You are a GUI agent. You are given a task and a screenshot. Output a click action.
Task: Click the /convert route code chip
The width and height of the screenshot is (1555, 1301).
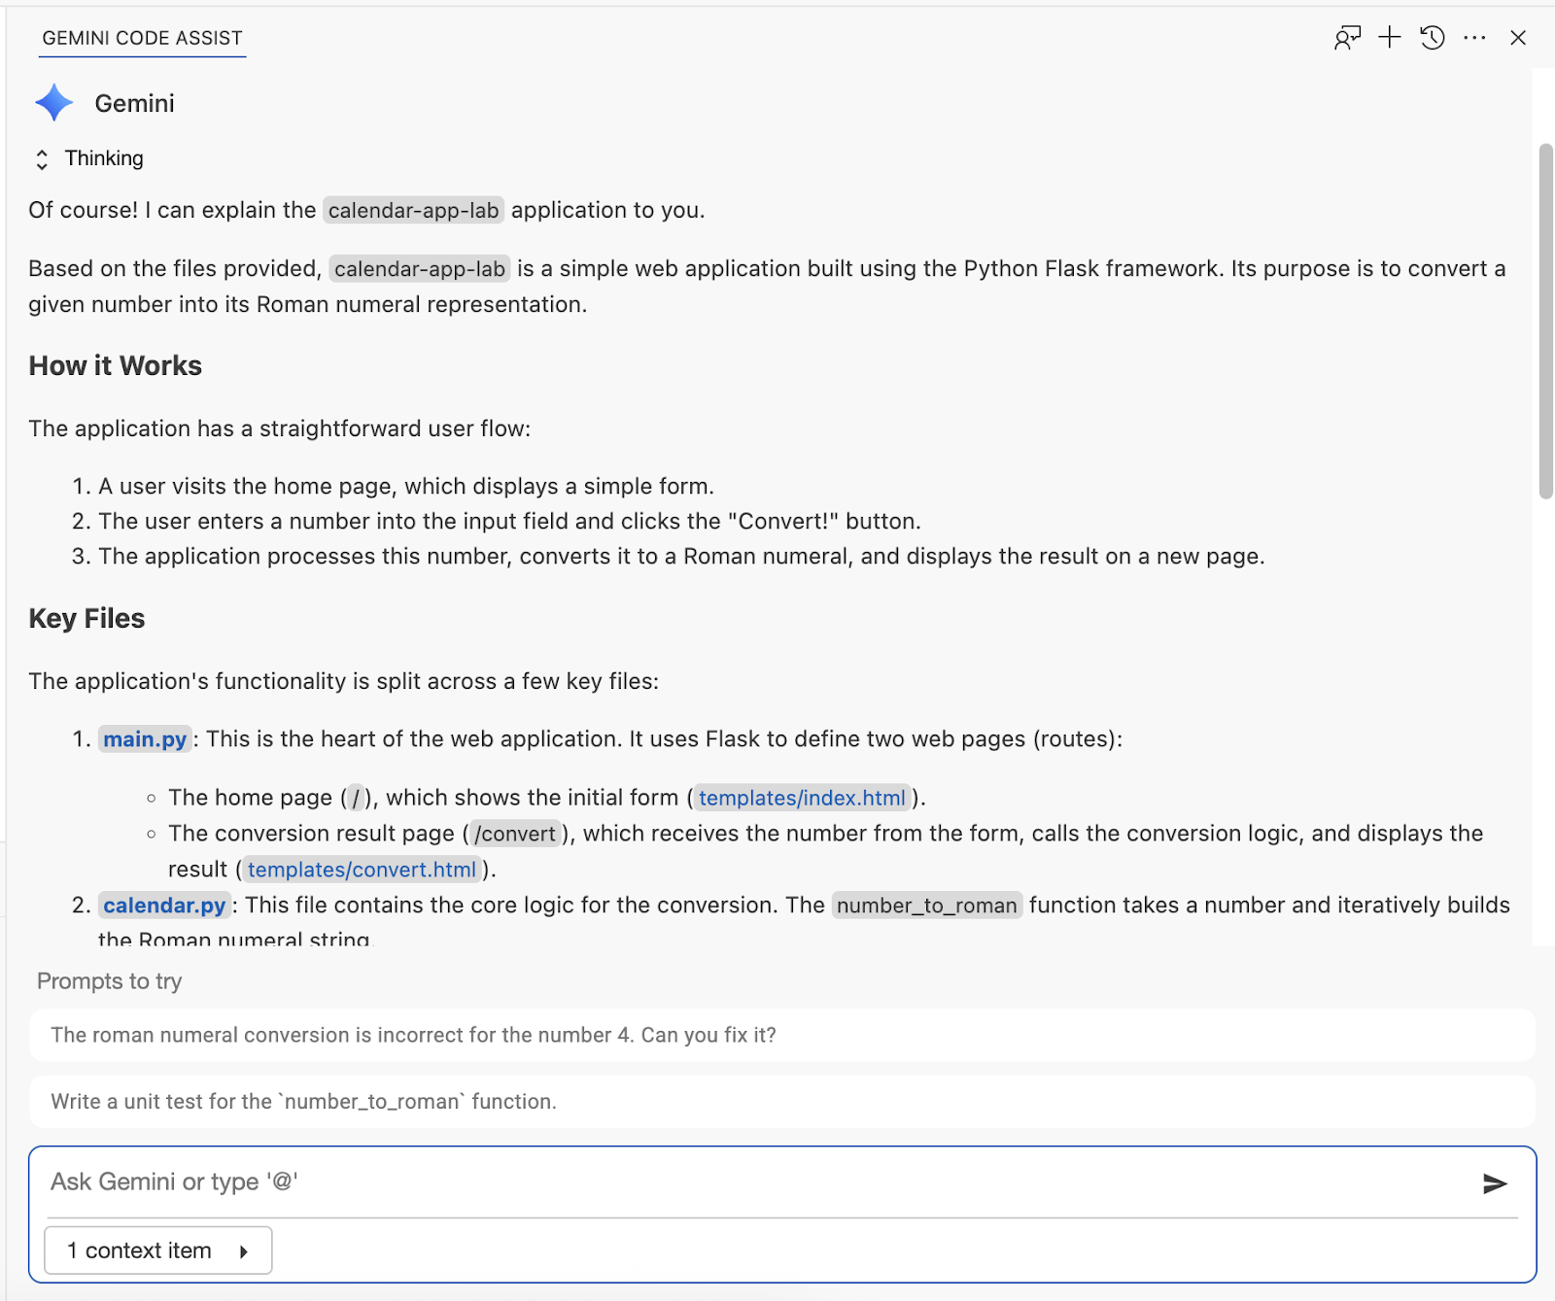pos(514,834)
